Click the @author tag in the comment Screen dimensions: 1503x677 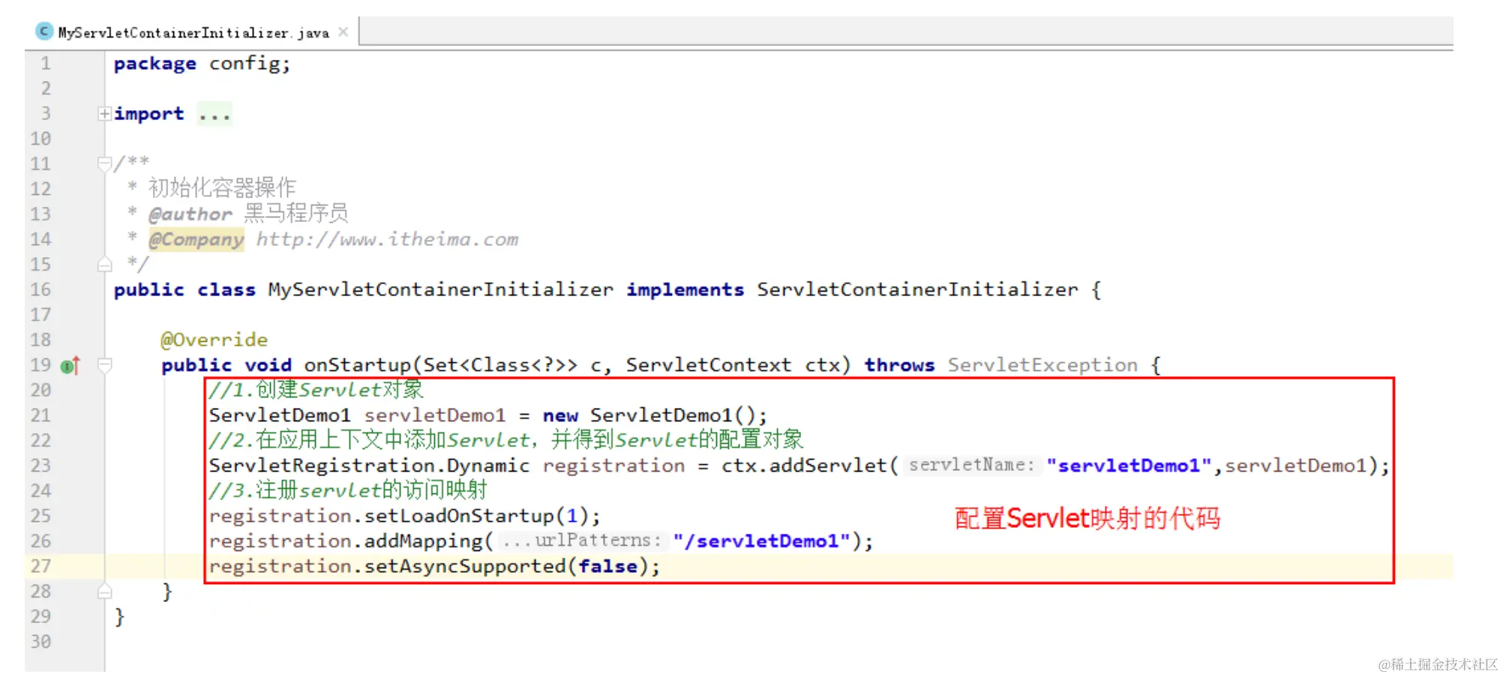[190, 214]
